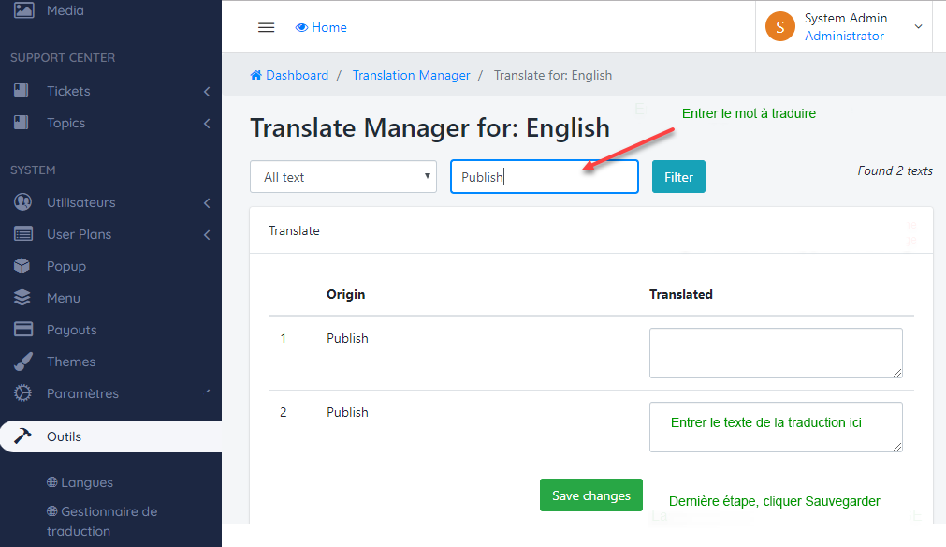Click the eye icon beside Home

point(301,27)
